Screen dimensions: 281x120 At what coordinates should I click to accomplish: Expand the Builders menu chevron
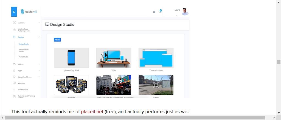(39, 23)
